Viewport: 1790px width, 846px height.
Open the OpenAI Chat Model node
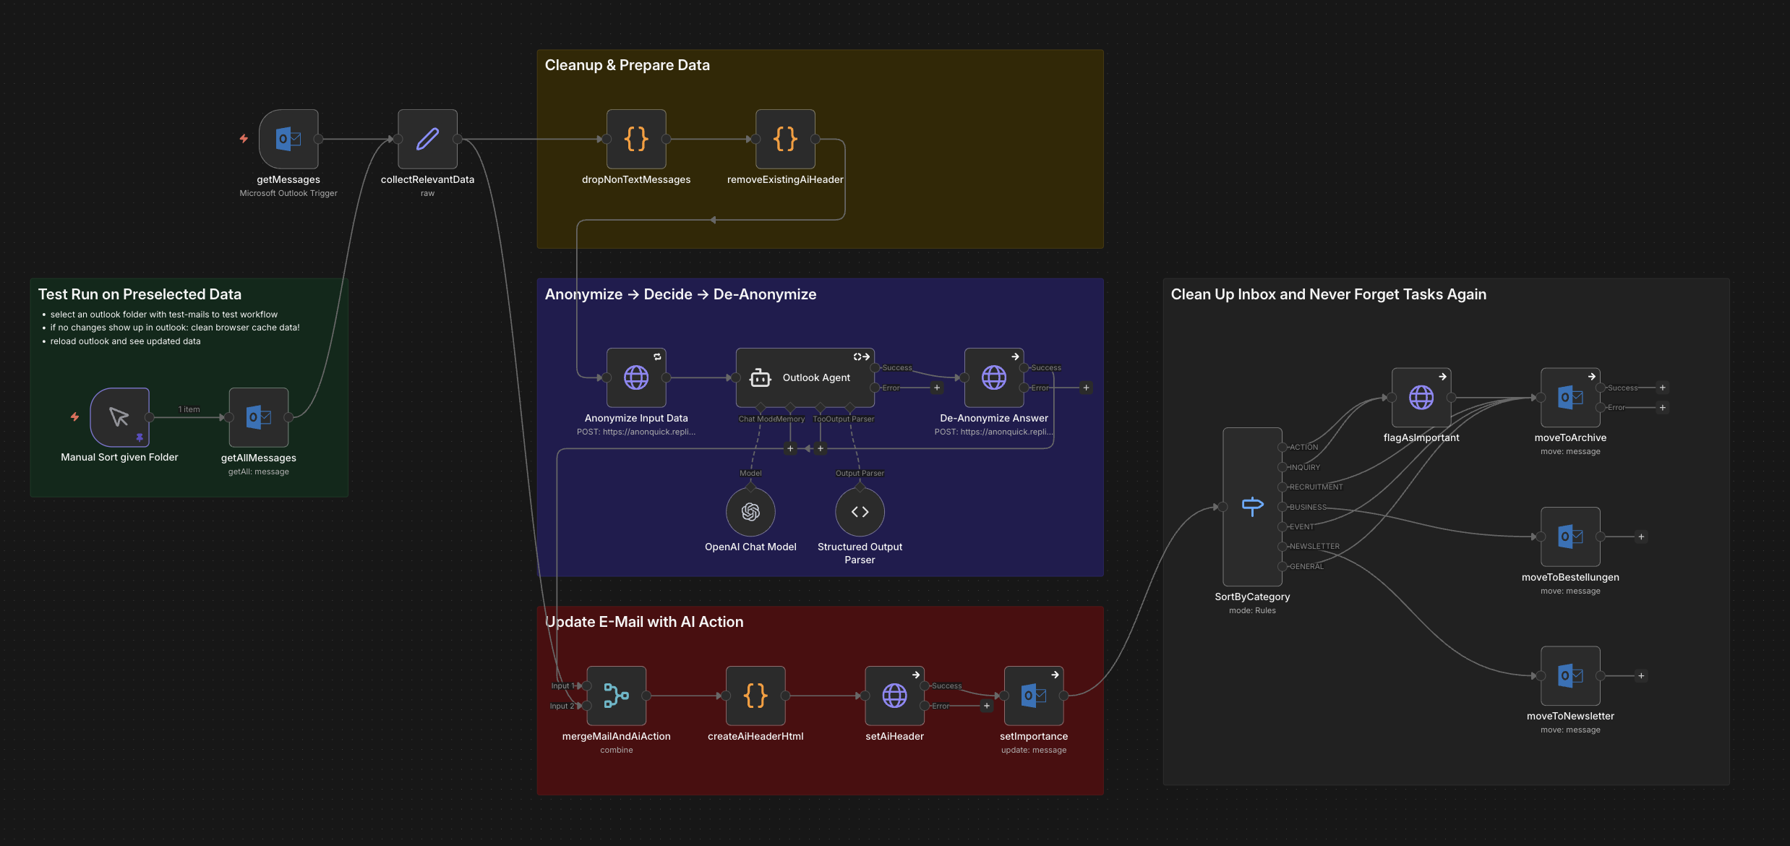point(750,512)
